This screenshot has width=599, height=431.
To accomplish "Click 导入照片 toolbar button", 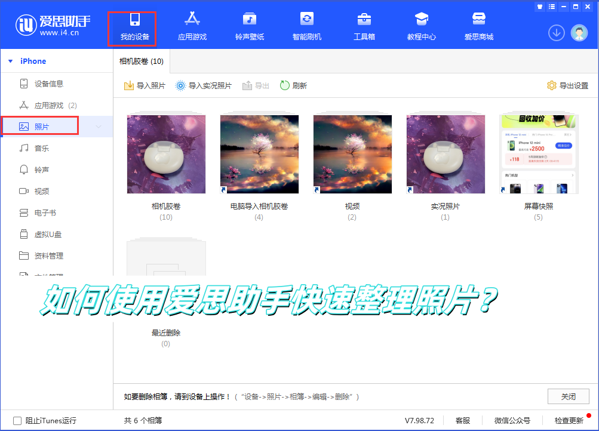I will click(145, 85).
